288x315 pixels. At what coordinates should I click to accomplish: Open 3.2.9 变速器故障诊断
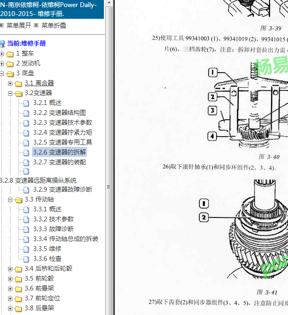[63, 189]
